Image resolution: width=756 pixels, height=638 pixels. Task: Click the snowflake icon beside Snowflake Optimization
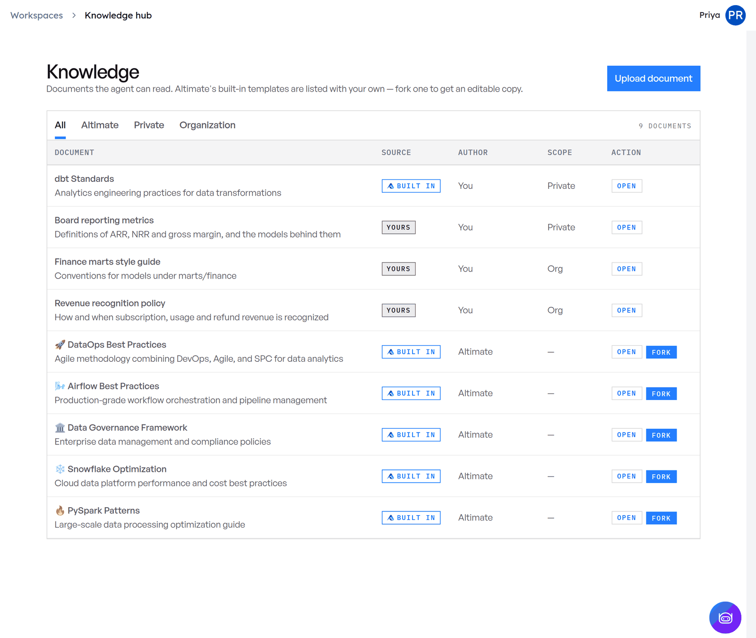point(60,469)
